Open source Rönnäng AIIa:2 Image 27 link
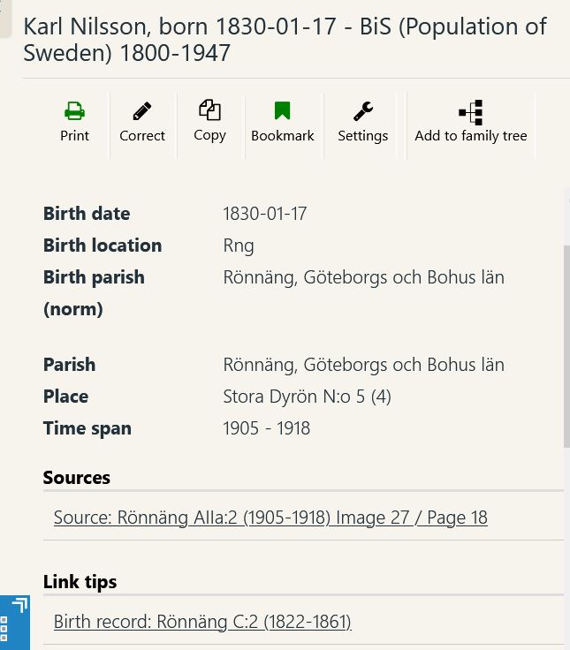570x650 pixels. pos(270,518)
